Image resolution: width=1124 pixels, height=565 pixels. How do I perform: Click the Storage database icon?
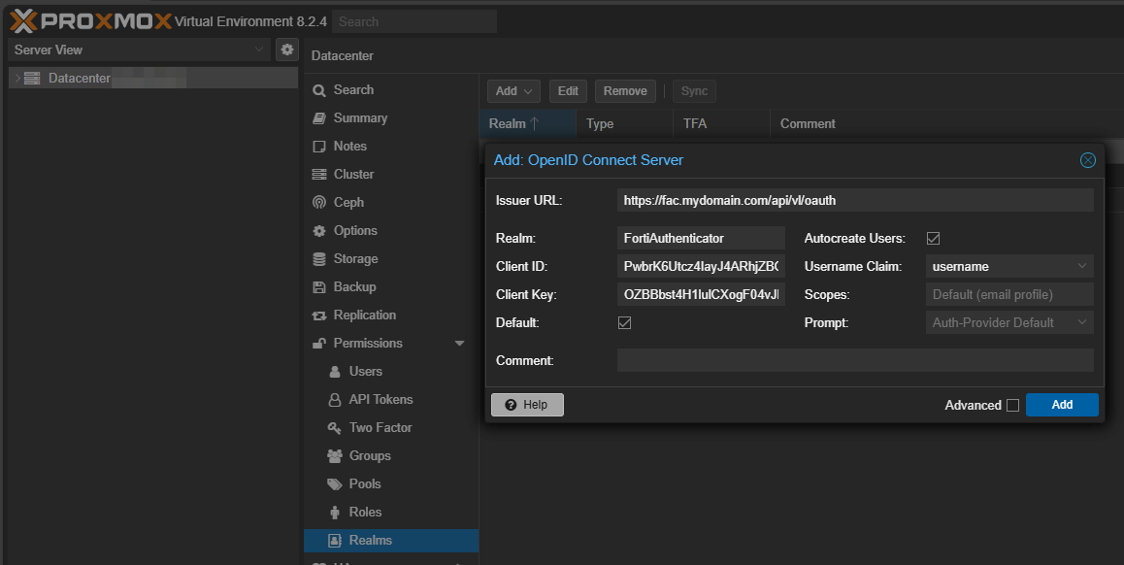(318, 259)
